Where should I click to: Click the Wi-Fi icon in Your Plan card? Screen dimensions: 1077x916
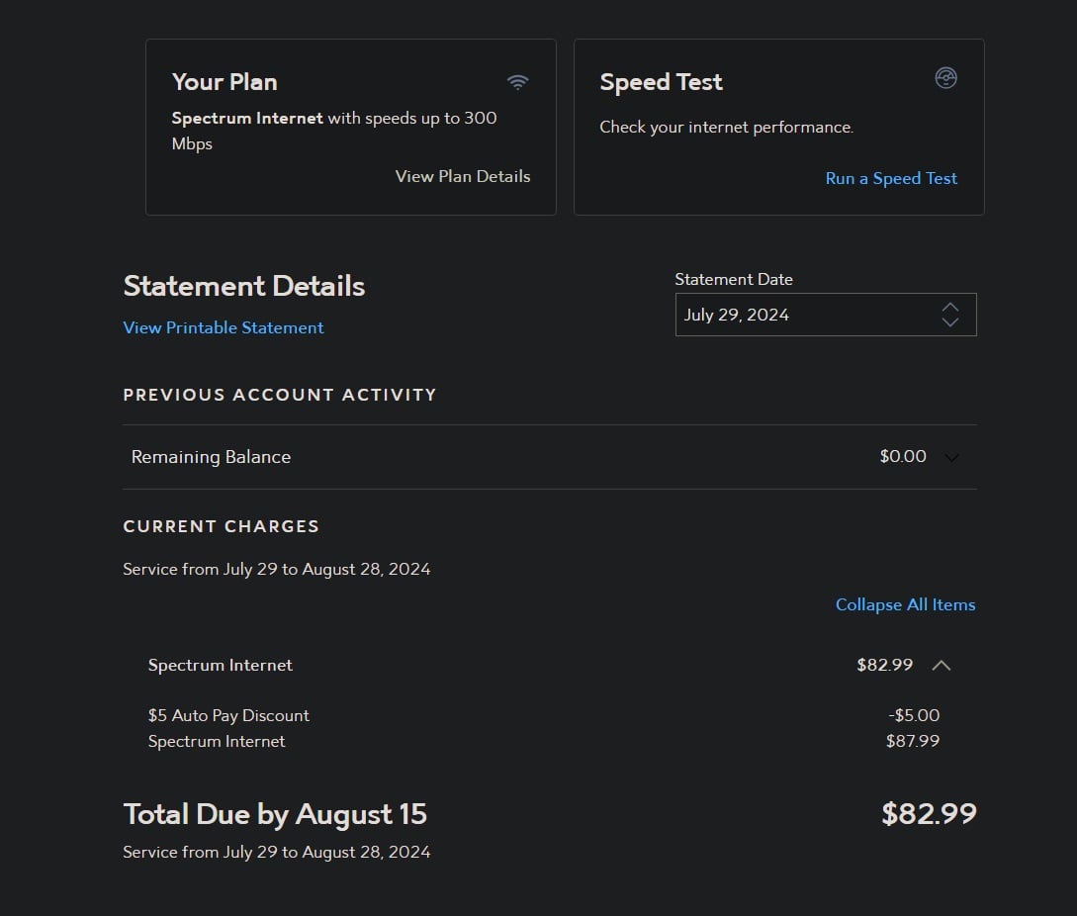tap(517, 82)
